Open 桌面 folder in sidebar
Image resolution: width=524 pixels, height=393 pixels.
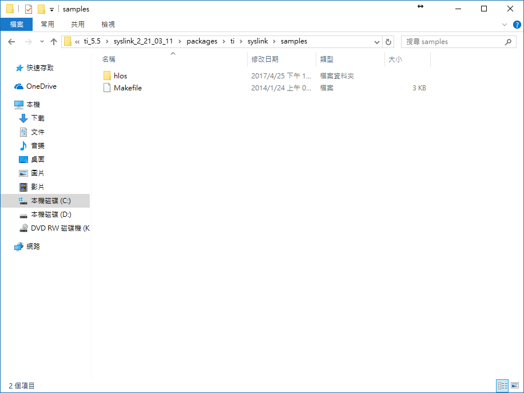(38, 160)
